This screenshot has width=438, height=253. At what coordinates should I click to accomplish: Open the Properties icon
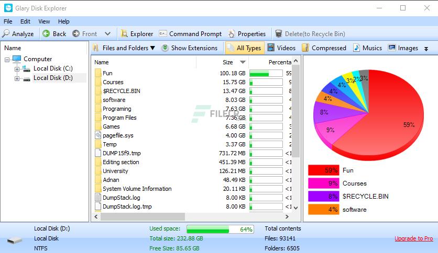(231, 33)
